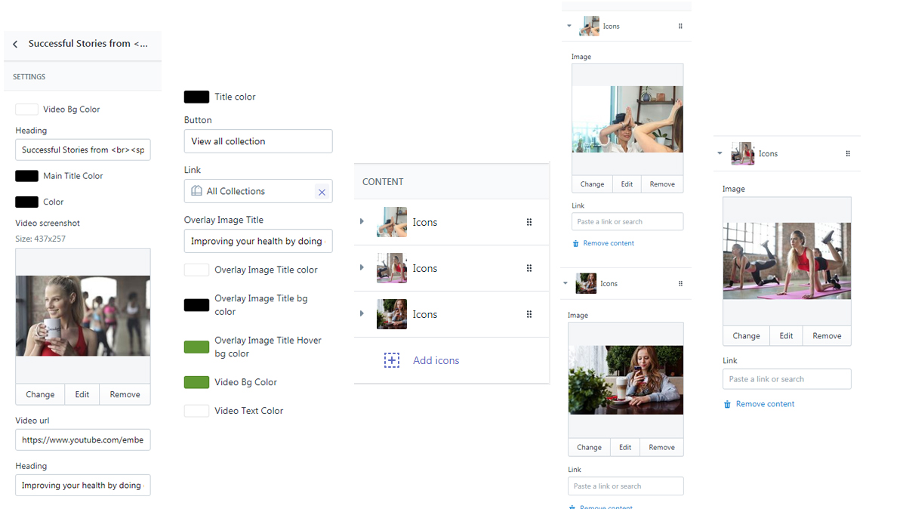Grab the drag handle on the third Icons row
Viewport: 906px width, 509px height.
click(528, 314)
